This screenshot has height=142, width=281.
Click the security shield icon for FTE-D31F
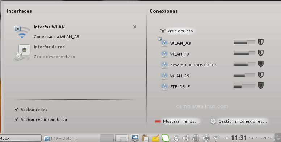pyautogui.click(x=261, y=86)
